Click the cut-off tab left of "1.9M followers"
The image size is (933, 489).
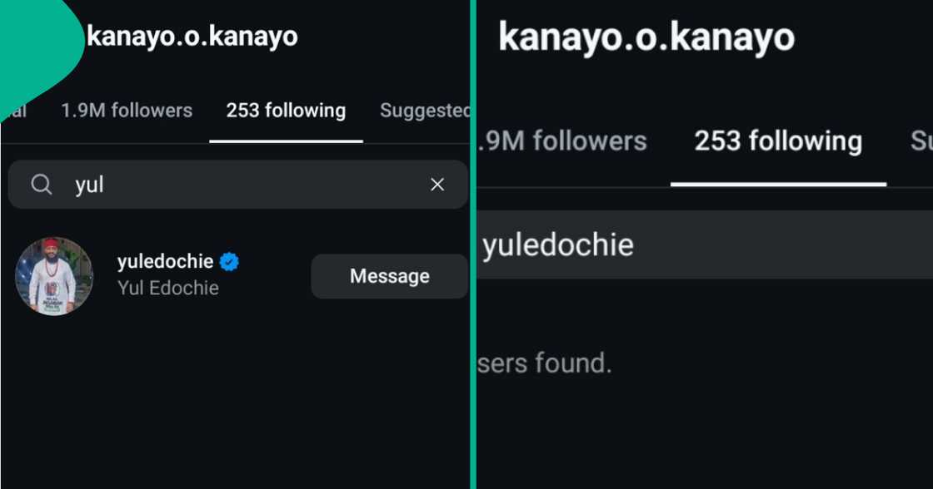point(17,111)
